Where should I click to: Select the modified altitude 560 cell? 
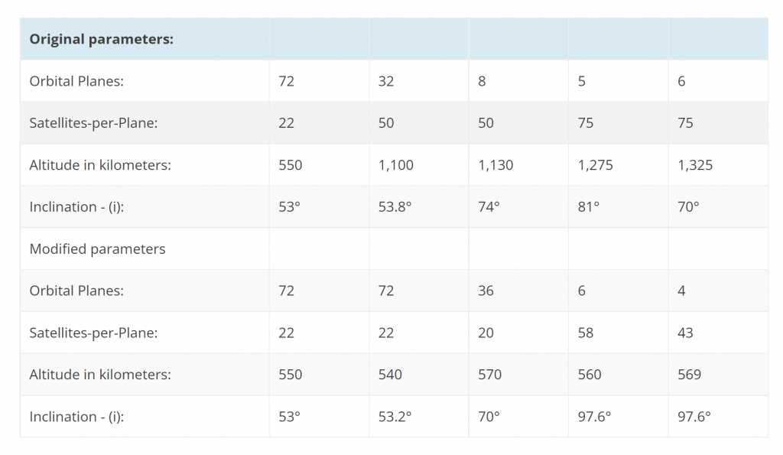coord(618,375)
